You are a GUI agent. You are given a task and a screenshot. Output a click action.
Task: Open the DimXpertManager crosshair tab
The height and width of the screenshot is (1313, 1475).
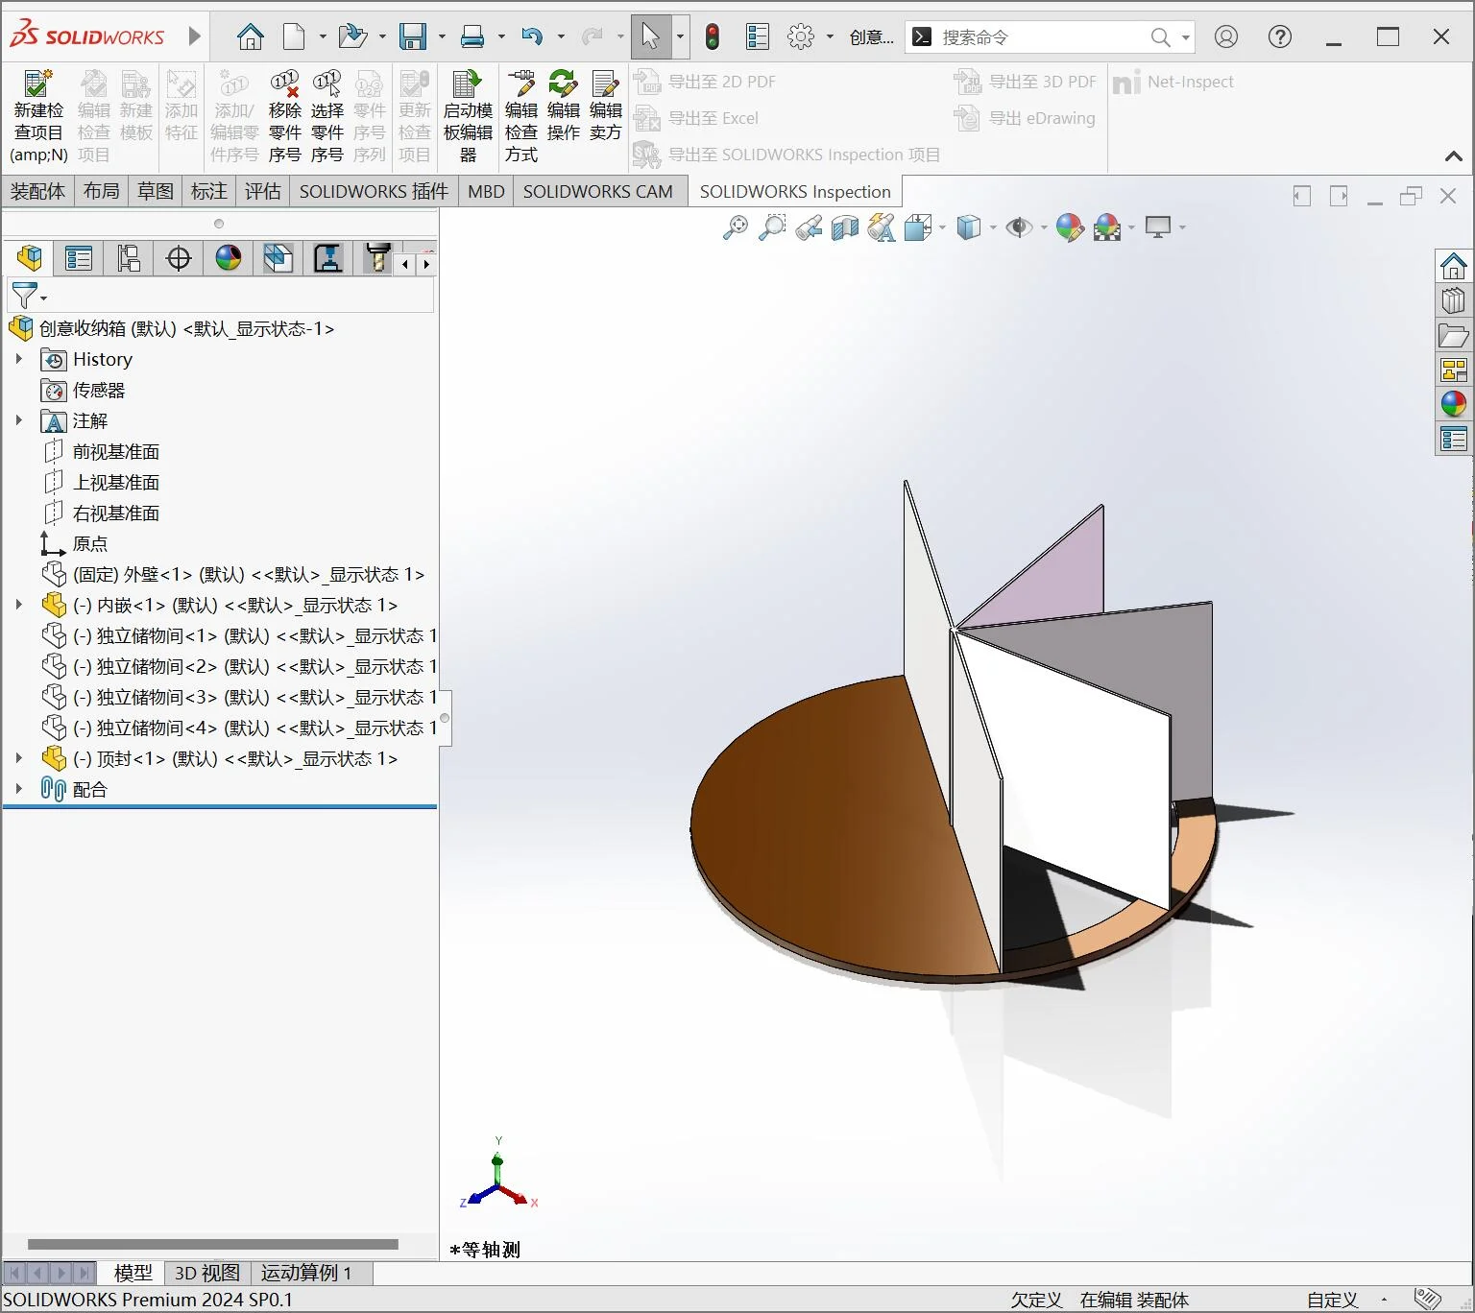coord(179,258)
